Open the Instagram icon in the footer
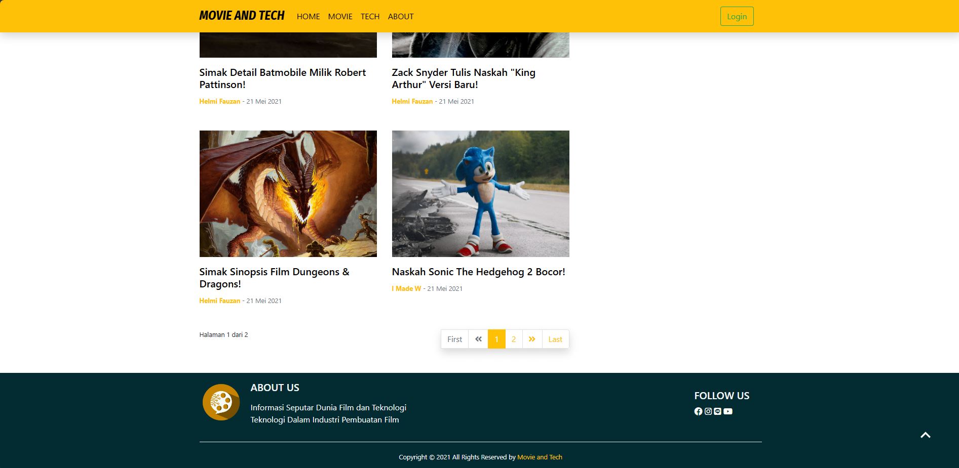This screenshot has height=468, width=959. (x=708, y=411)
